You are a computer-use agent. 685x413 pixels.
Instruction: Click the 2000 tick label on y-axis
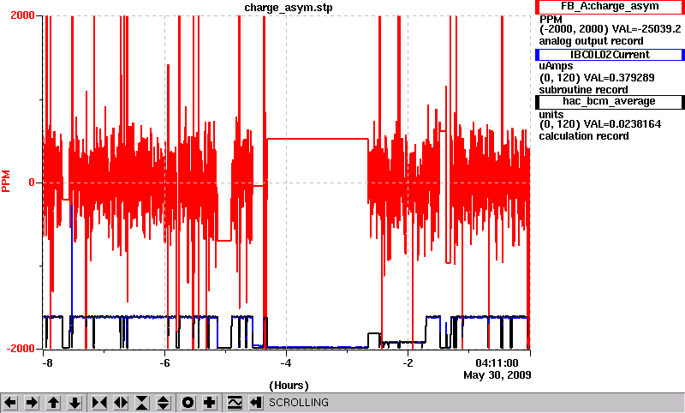tap(22, 15)
